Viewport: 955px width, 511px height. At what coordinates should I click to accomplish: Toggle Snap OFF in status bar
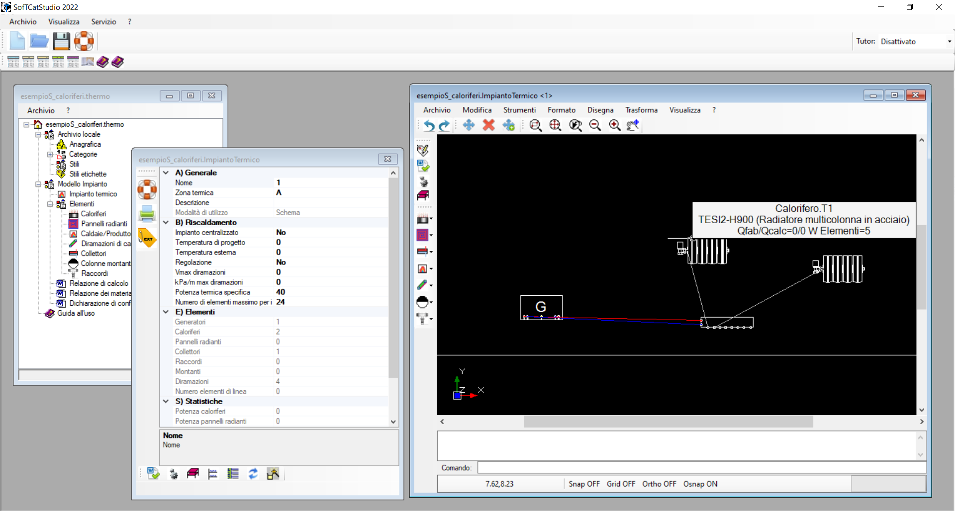(584, 484)
